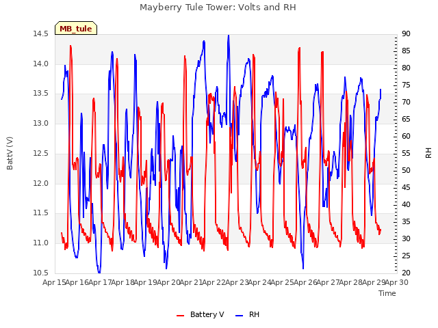
Task: Click the 35 right axis tick label
Action: [406, 221]
